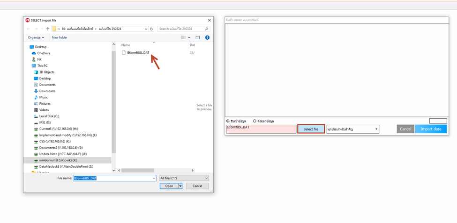Viewport: 457px width, 223px height.
Task: Click the Select file button
Action: pos(311,129)
